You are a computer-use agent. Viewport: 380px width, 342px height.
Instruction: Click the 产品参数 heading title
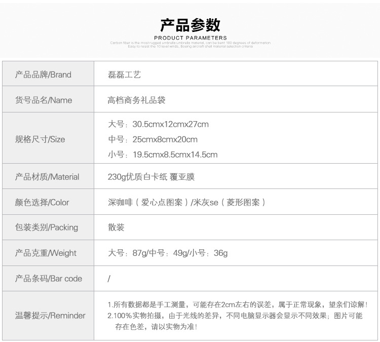[190, 25]
